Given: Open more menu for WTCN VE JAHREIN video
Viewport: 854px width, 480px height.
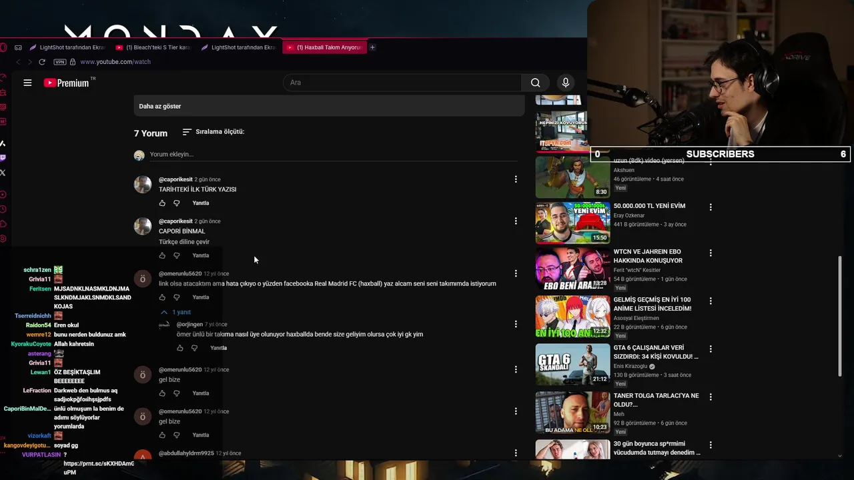Looking at the screenshot, I should (711, 253).
